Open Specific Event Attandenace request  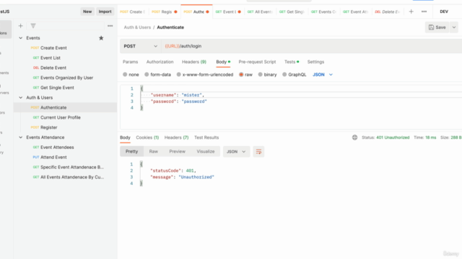tap(72, 167)
